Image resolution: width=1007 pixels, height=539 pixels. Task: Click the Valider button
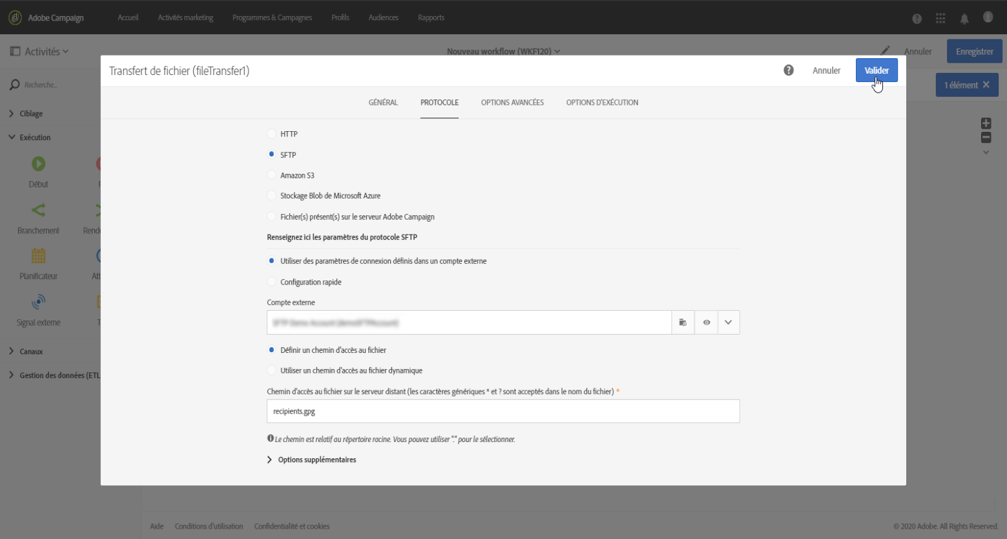point(877,70)
